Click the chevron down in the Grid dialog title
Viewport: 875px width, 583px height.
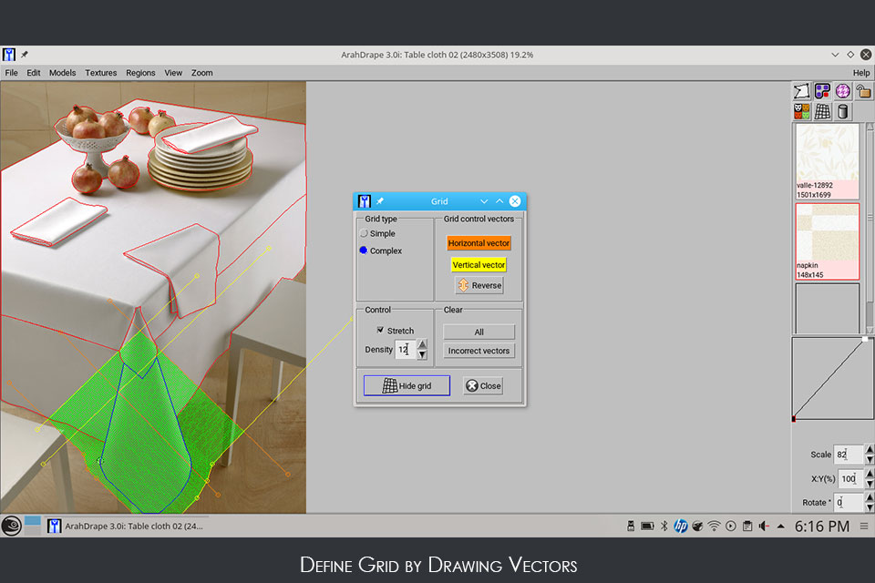pyautogui.click(x=484, y=201)
